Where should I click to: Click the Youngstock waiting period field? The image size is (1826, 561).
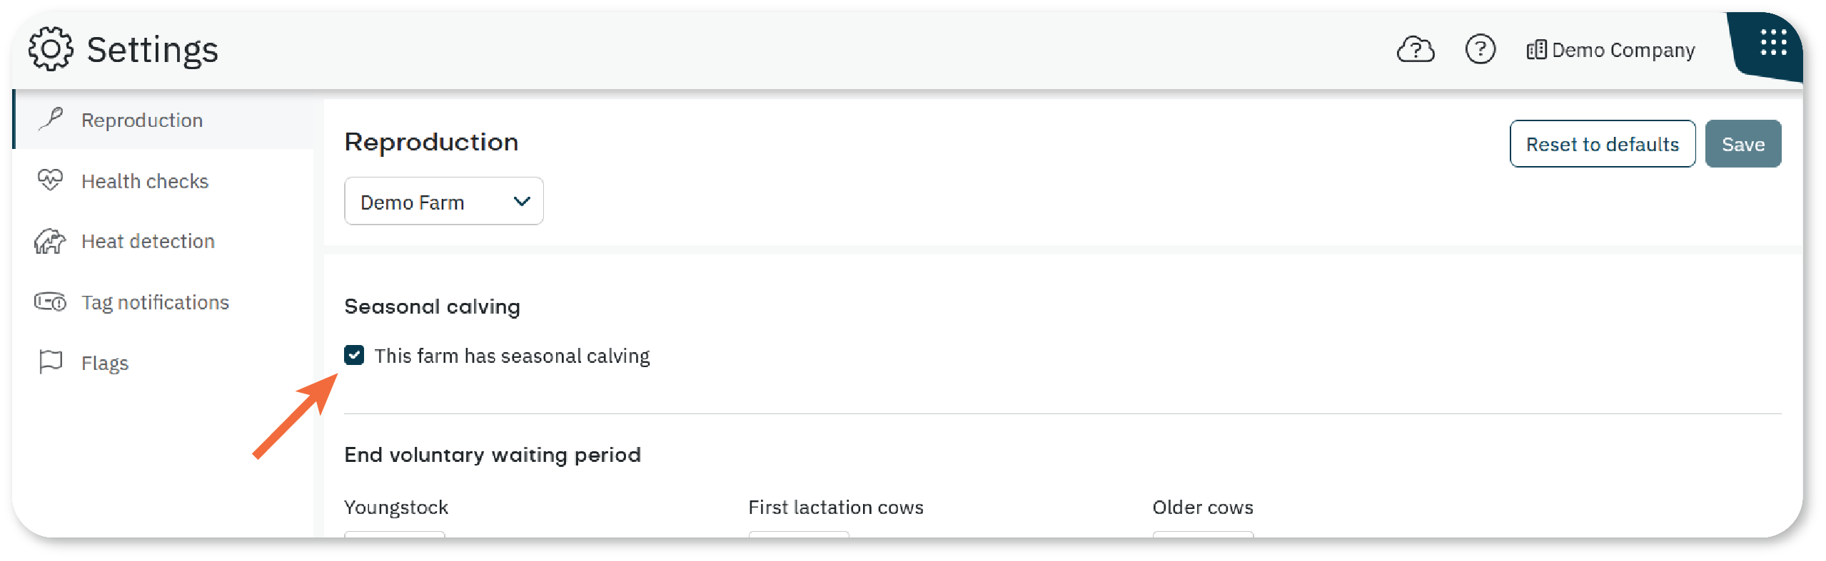coord(395,534)
